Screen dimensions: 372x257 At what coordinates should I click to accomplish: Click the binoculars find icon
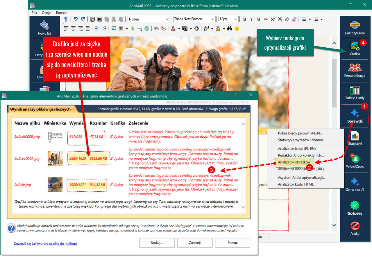click(229, 28)
